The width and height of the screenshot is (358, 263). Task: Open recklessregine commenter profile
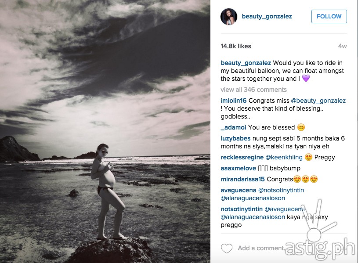coord(242,157)
